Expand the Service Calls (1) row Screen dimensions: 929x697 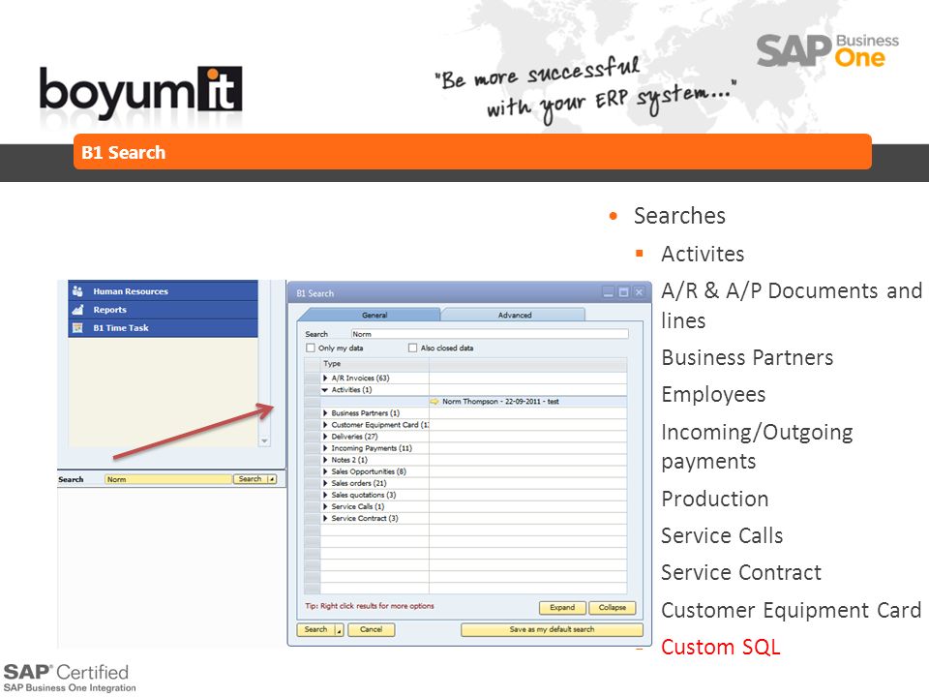pos(325,506)
